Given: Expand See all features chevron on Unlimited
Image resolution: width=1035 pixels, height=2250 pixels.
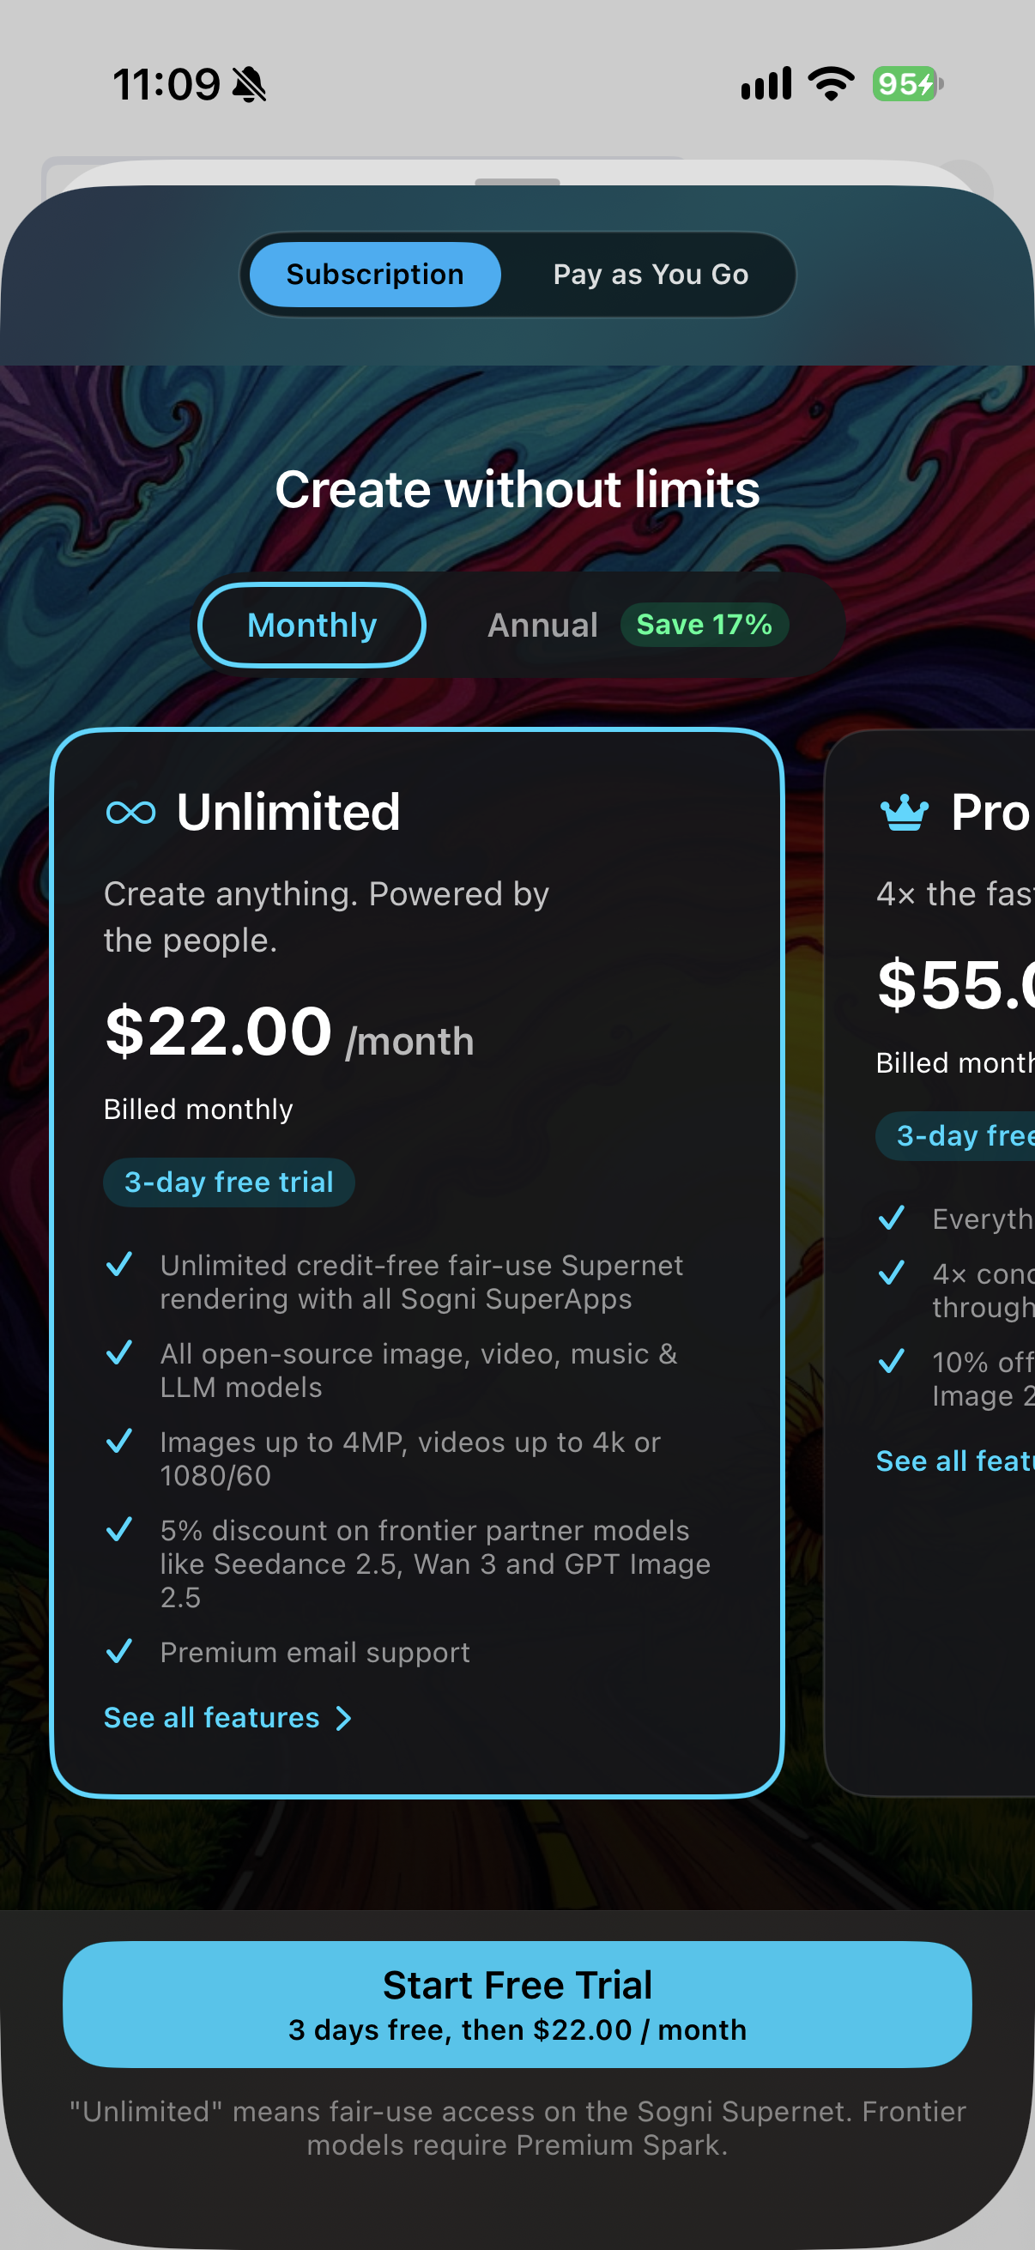Looking at the screenshot, I should 343,1718.
